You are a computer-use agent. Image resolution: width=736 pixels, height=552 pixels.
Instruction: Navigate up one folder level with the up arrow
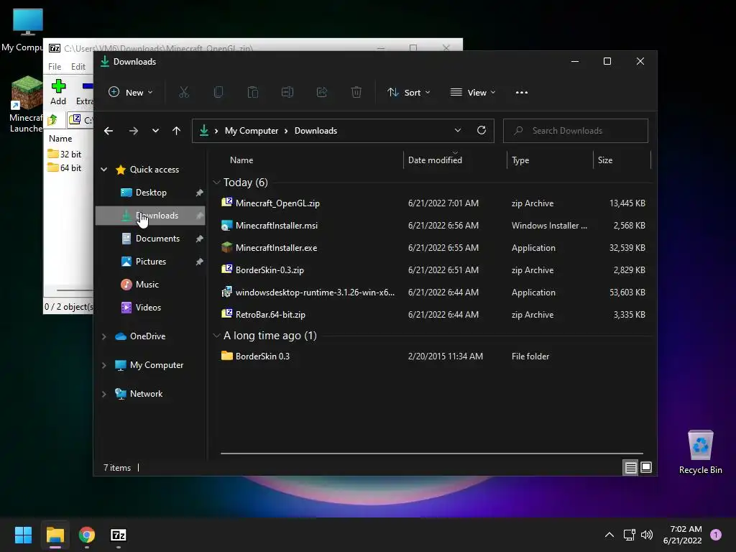[x=176, y=131]
